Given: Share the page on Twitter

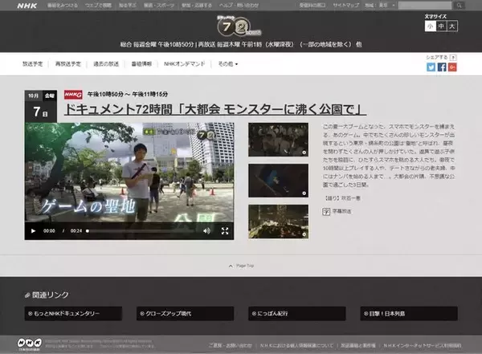Looking at the screenshot, I should [431, 67].
